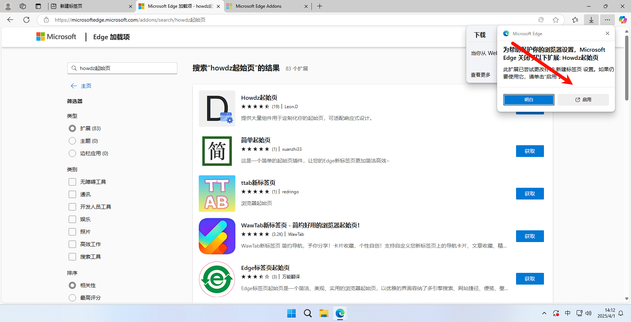Click 明白 in the Edge popup
Viewport: 631px width, 322px height.
(529, 100)
